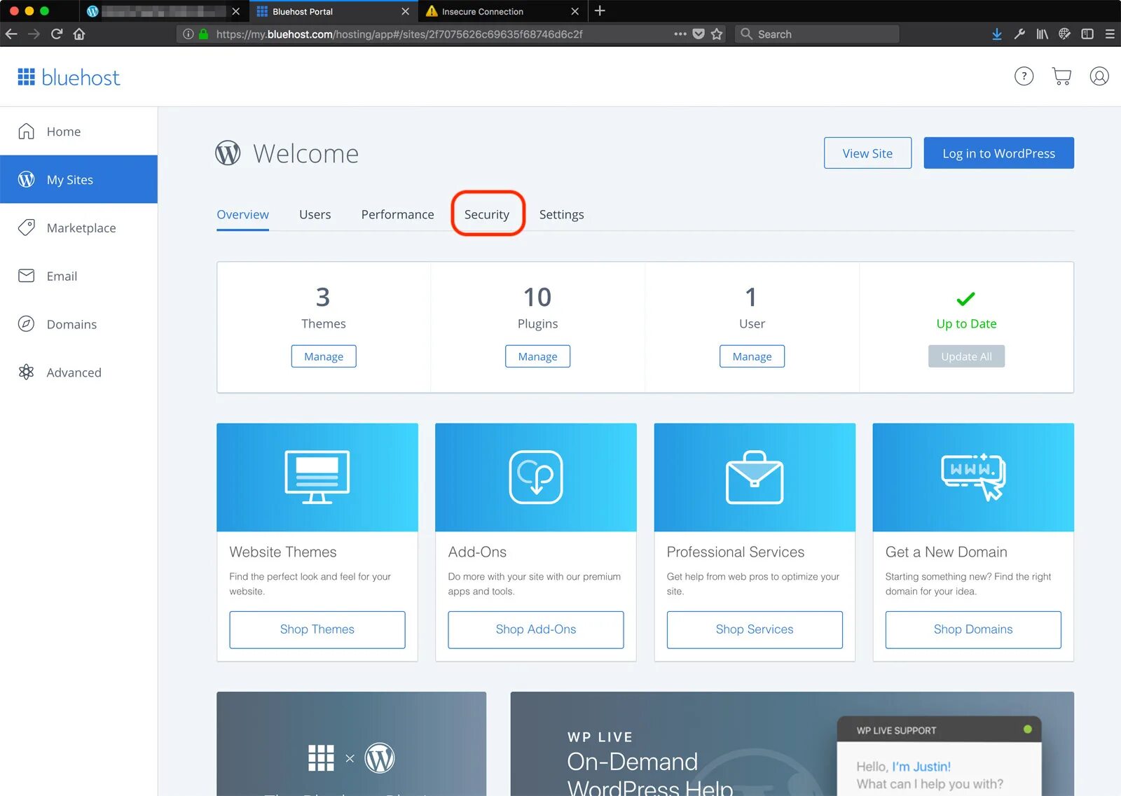The height and width of the screenshot is (796, 1121).
Task: Click the Shop Themes button
Action: (x=317, y=629)
